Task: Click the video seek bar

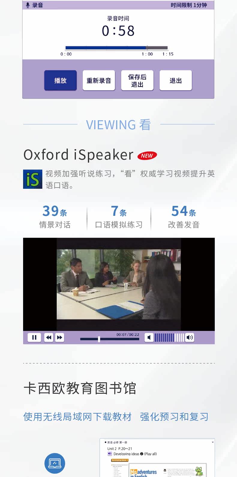Action: [110, 339]
